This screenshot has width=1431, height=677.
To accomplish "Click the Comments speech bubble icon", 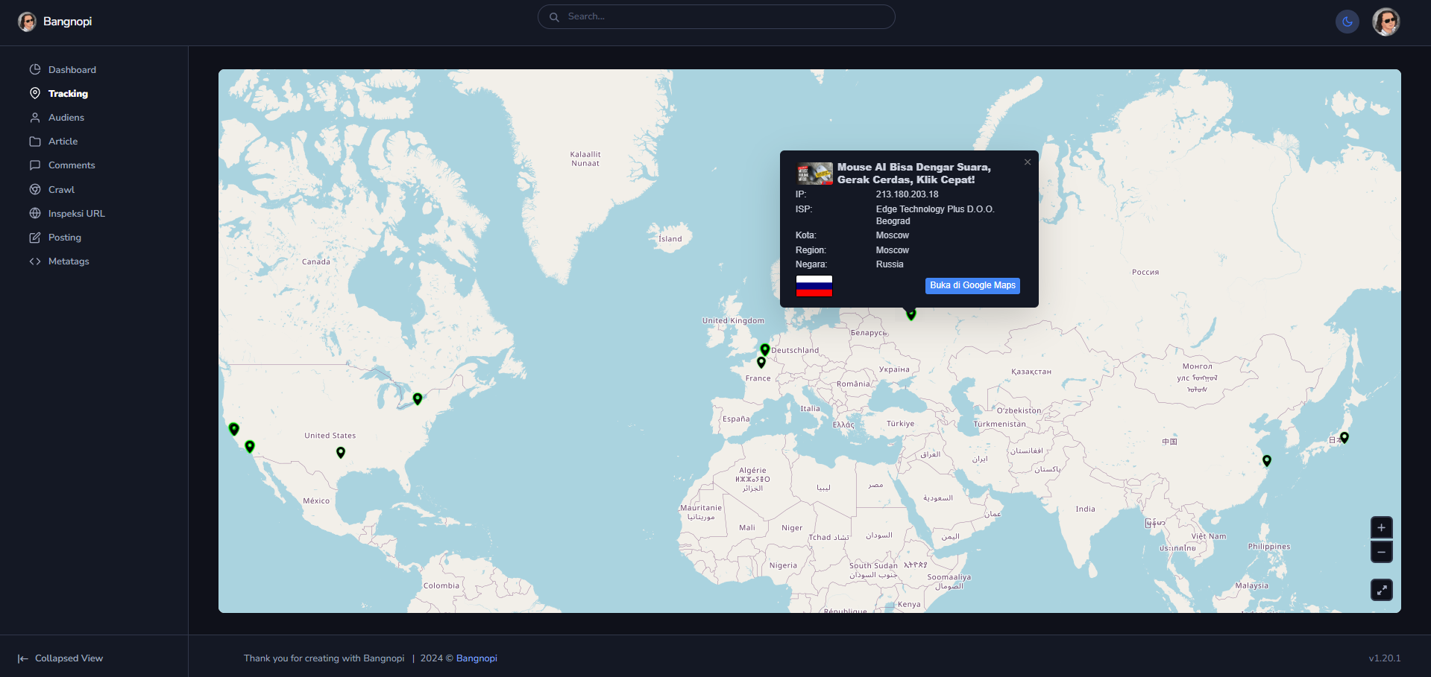I will pyautogui.click(x=35, y=165).
